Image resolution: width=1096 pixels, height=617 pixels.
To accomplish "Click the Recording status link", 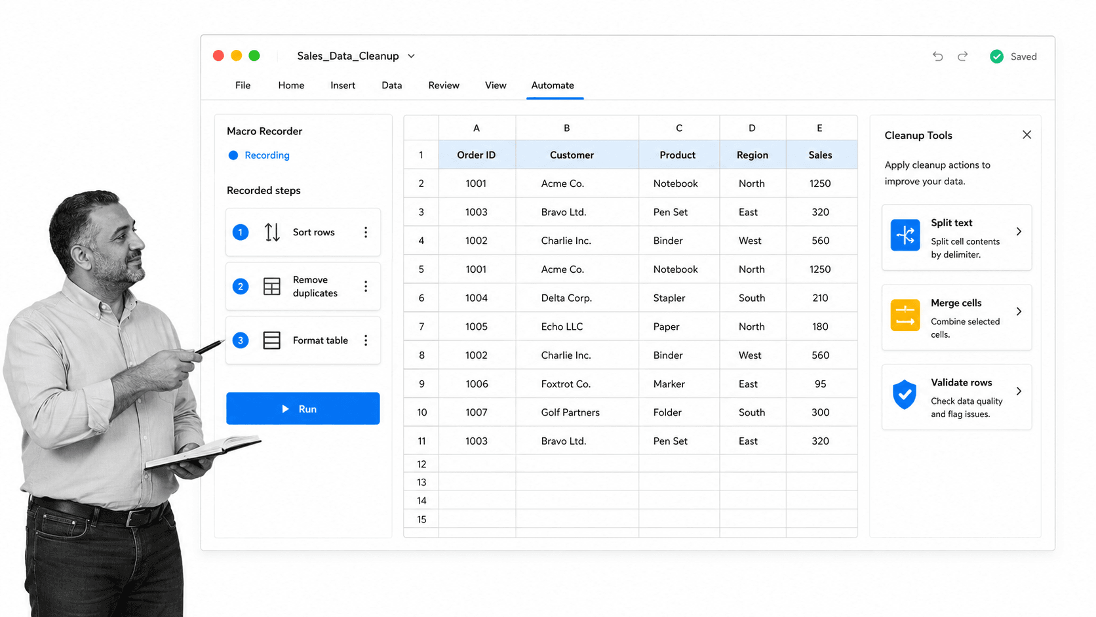I will tap(267, 155).
